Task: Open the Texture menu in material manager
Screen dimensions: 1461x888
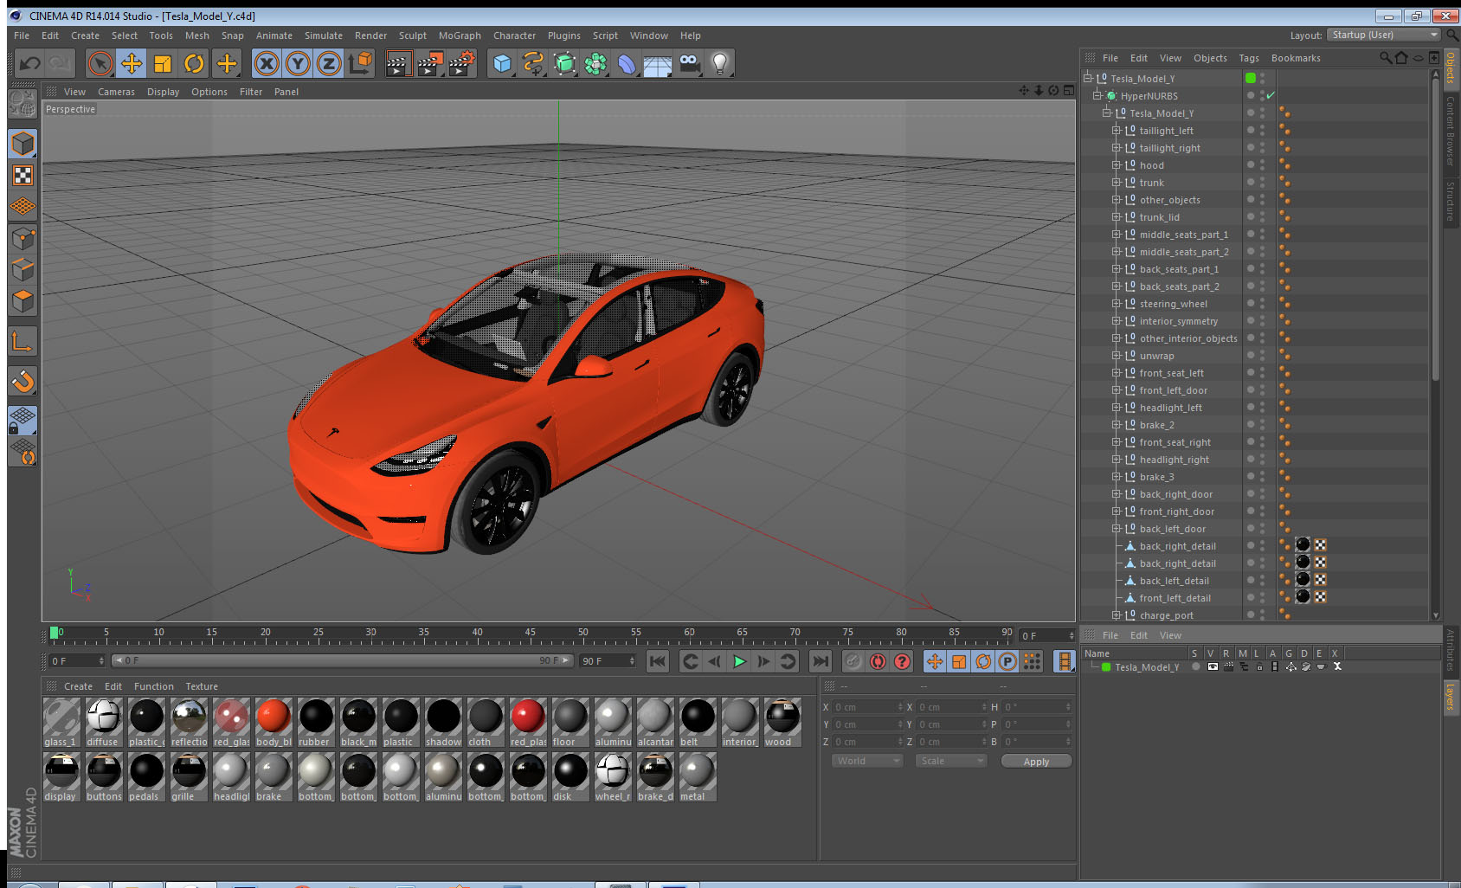Action: point(202,686)
